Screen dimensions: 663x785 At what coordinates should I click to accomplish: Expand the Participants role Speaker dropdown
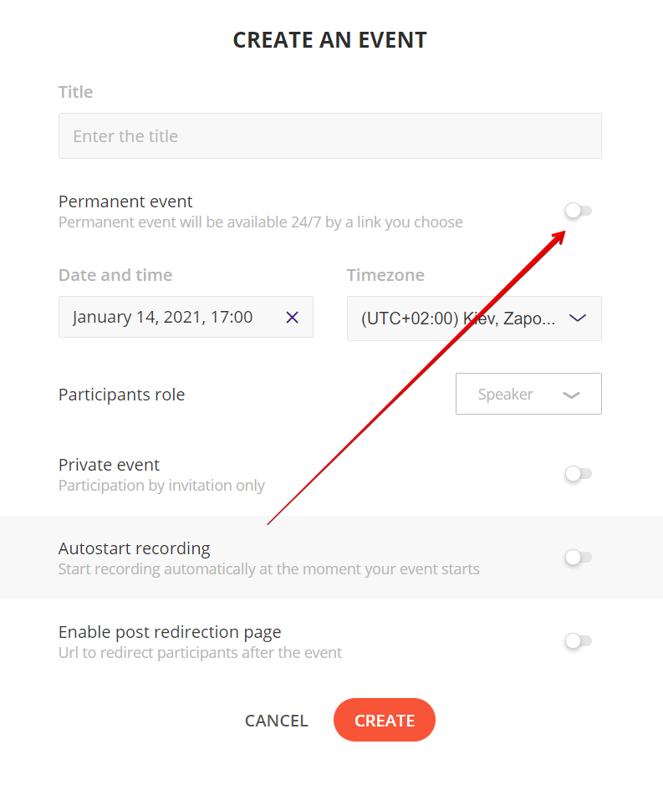528,394
